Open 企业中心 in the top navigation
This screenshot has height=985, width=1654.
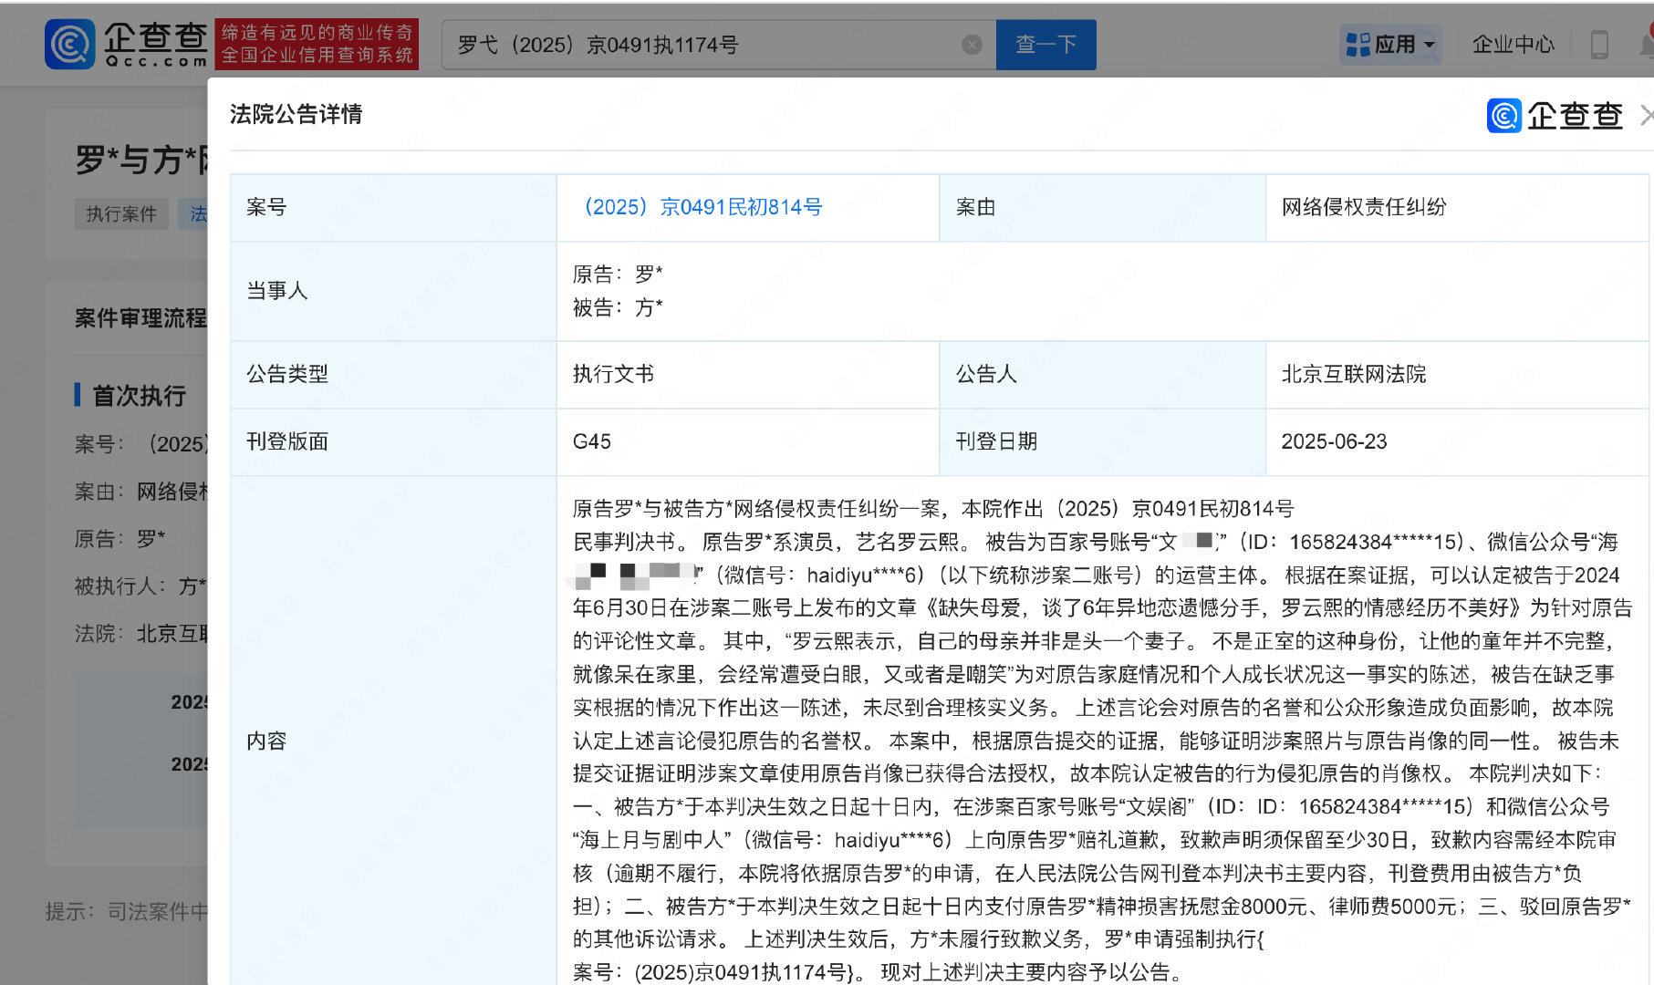1513,45
